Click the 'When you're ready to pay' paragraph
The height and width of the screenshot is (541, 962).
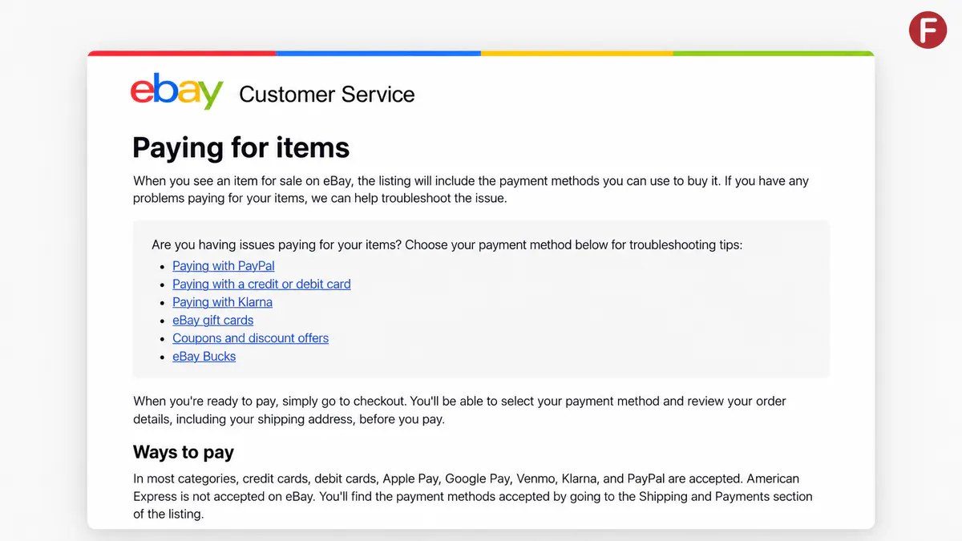tap(459, 410)
